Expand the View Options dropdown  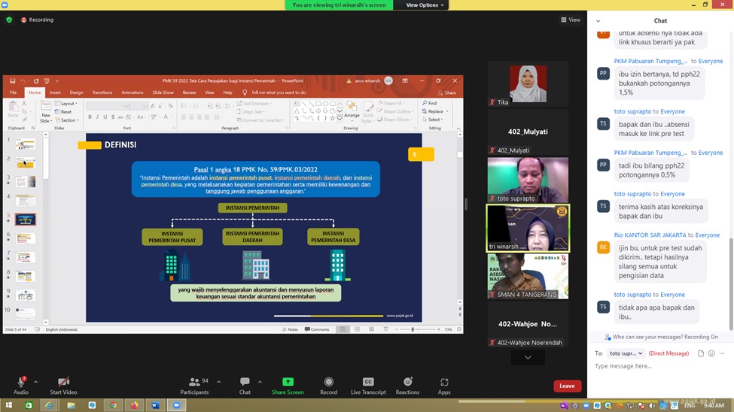coord(425,5)
